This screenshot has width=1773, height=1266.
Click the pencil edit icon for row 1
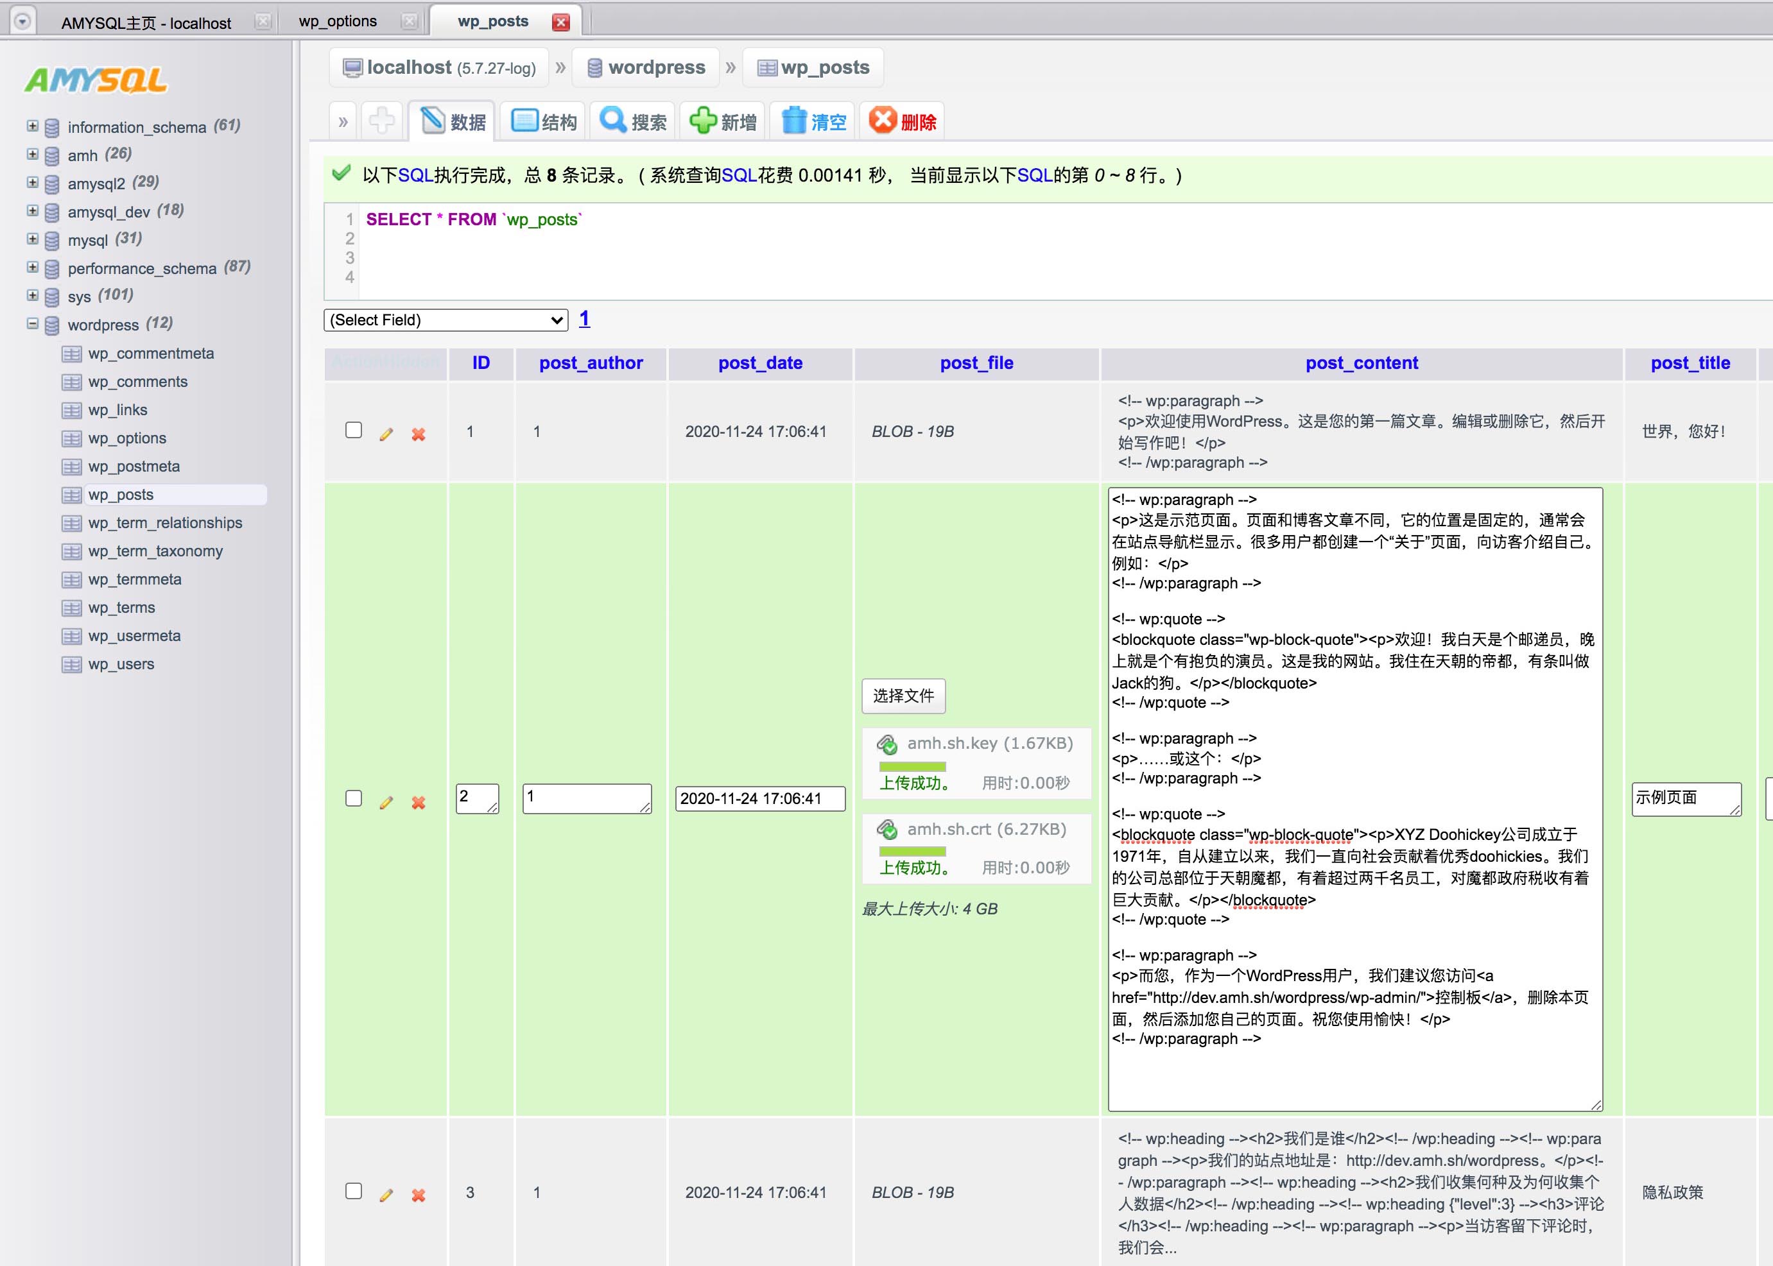pos(386,434)
